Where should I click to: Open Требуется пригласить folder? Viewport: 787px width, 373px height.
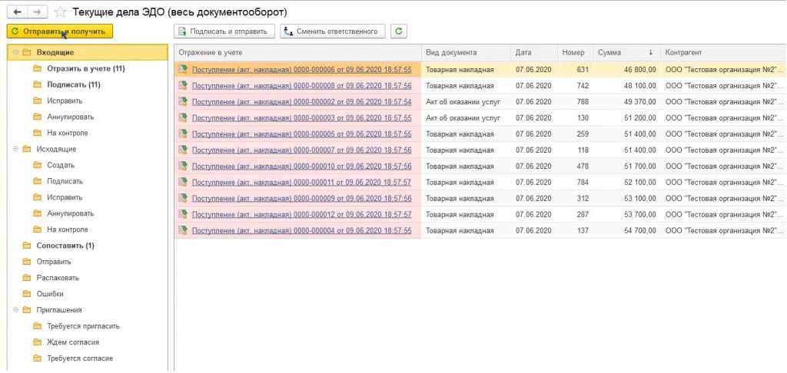(x=83, y=326)
